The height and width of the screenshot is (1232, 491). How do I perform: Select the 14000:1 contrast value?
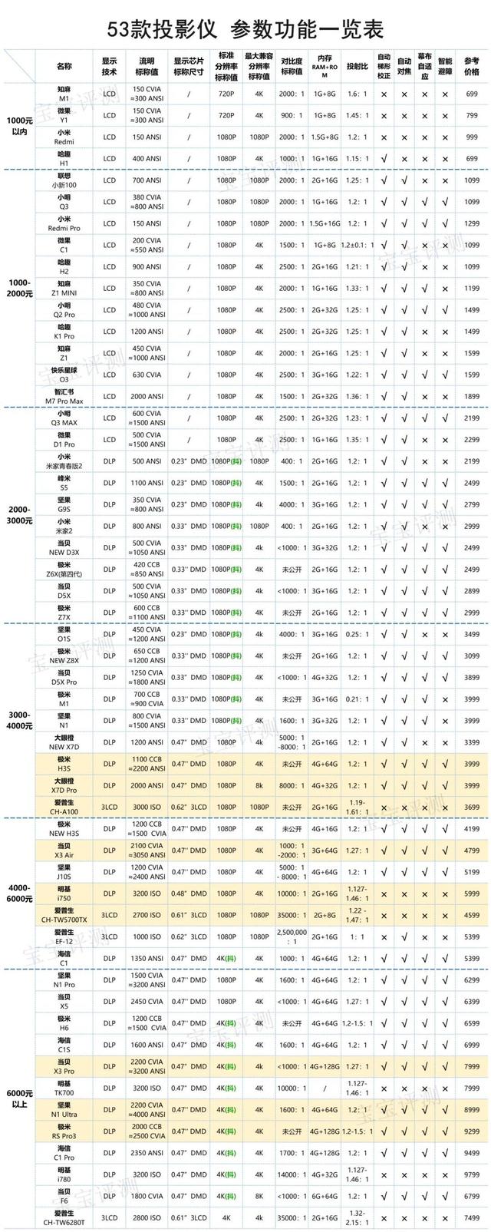[292, 1174]
